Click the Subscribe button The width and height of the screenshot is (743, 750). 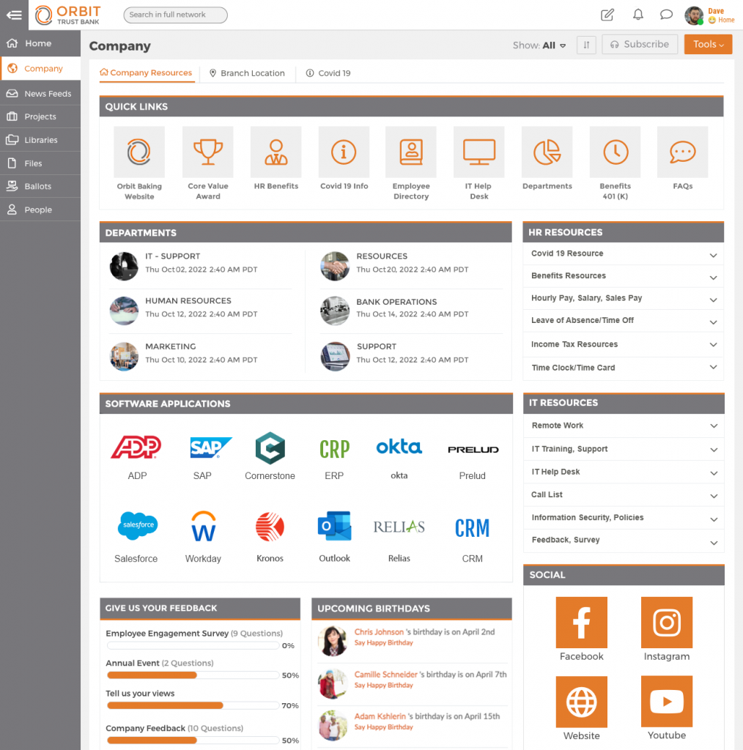click(639, 45)
